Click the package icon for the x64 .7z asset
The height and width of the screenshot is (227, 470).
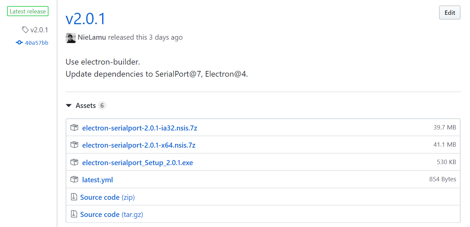tap(74, 145)
